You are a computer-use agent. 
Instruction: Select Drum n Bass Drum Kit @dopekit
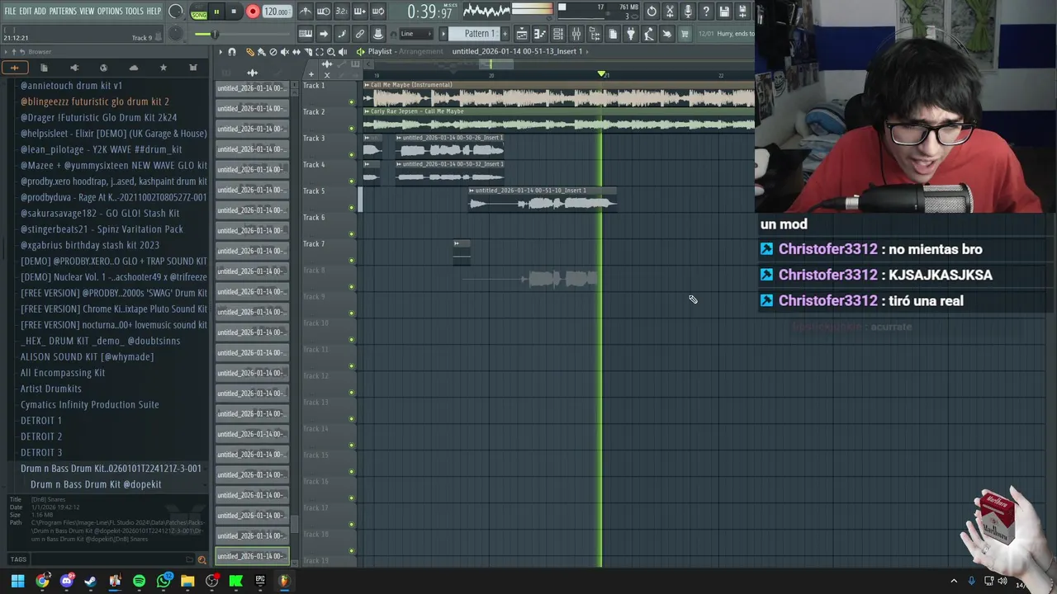tap(96, 484)
